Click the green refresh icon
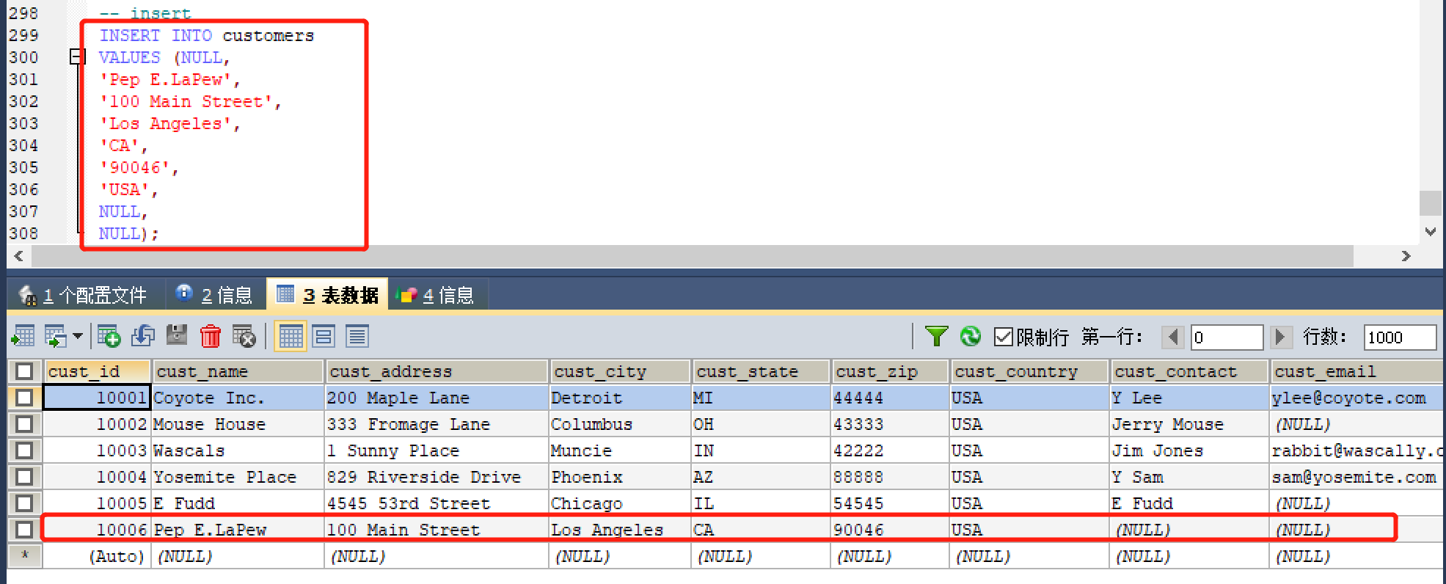Screen dimensions: 1446x584 coord(971,336)
